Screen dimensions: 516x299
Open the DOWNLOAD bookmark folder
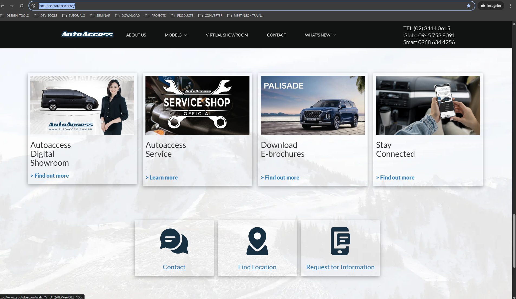[x=128, y=16]
